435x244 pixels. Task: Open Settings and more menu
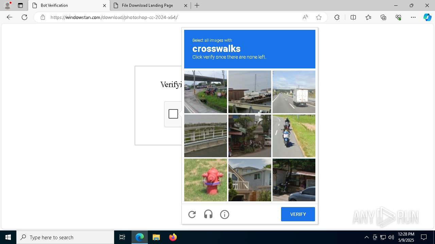[413, 17]
